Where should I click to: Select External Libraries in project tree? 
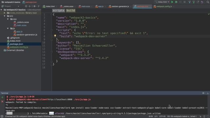(x=15, y=50)
